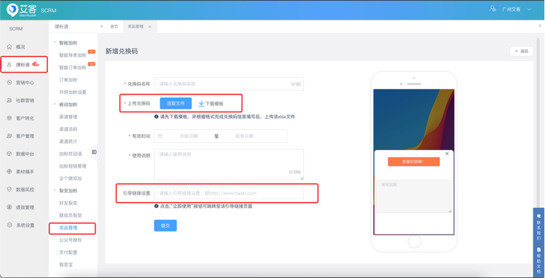Image resolution: width=545 pixels, height=278 pixels.
Task: Open 营销中心 in left sidebar
Action: (x=24, y=83)
